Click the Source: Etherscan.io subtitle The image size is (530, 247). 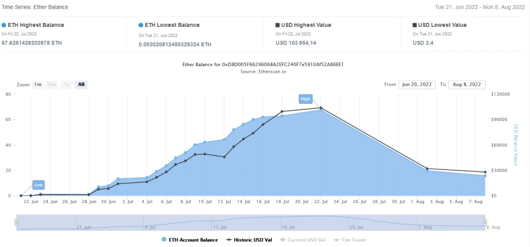point(263,71)
